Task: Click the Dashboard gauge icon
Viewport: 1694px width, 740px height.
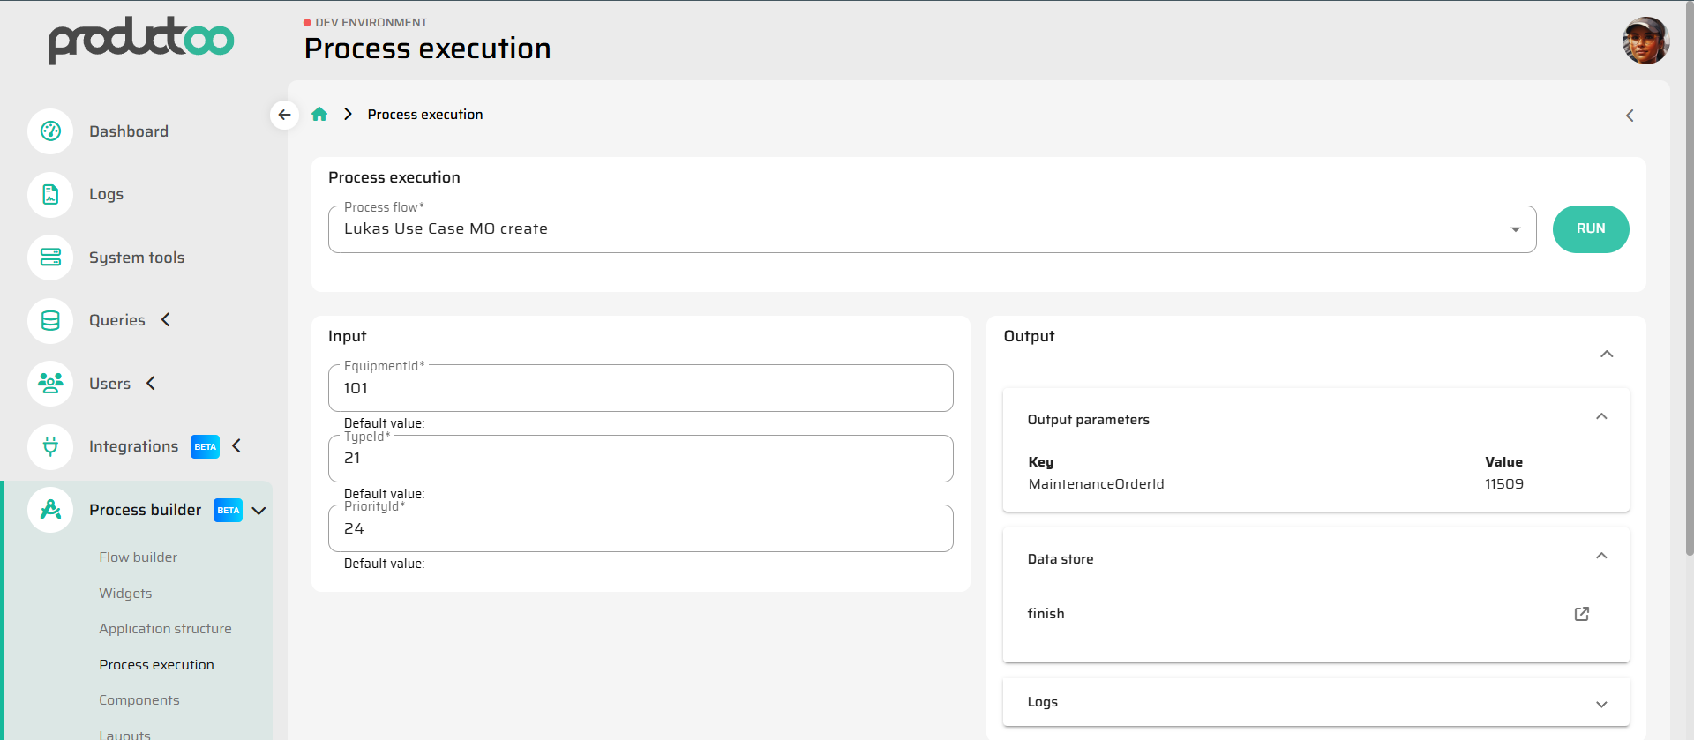Action: [x=50, y=131]
